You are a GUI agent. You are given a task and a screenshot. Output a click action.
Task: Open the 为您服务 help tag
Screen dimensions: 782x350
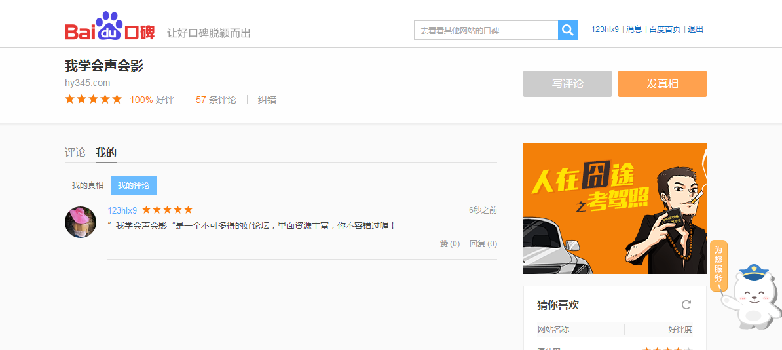pyautogui.click(x=718, y=265)
